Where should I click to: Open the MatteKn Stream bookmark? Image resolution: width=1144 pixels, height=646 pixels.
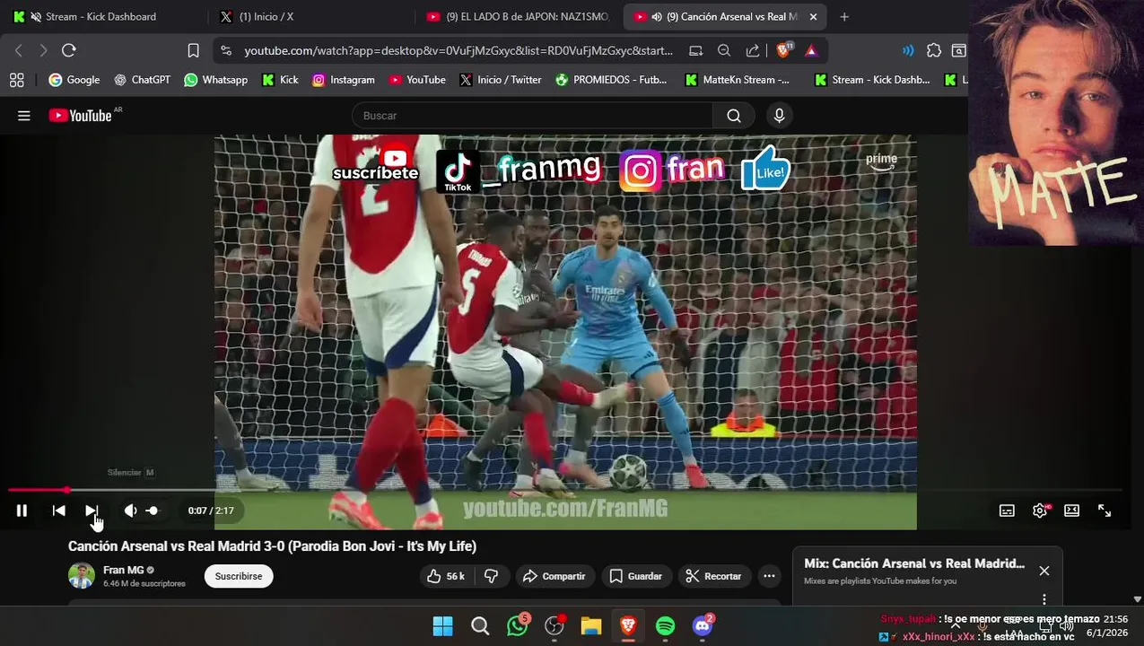737,80
